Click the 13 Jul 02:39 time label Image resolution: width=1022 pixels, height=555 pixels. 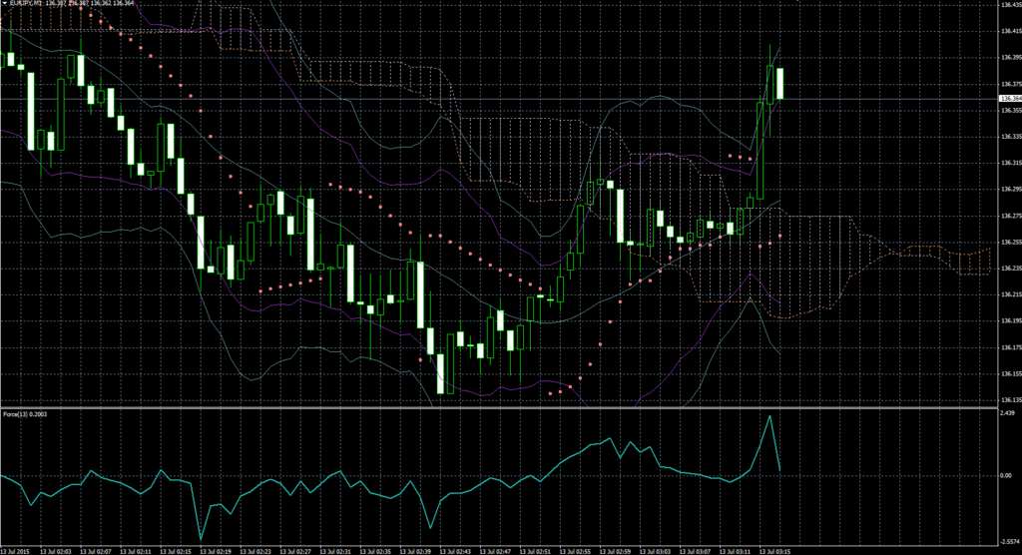point(416,551)
